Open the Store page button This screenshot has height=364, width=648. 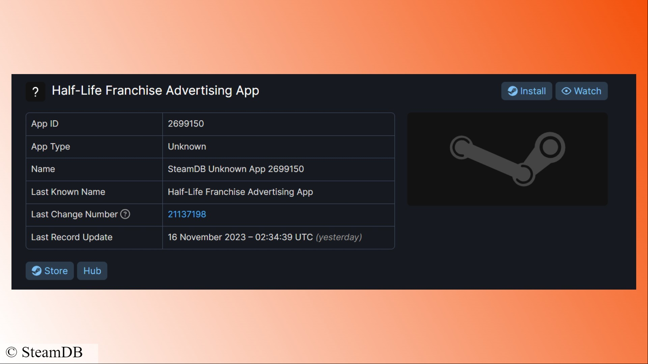pyautogui.click(x=50, y=271)
